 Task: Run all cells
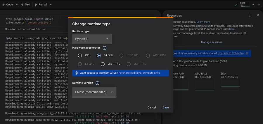coord(41,5)
